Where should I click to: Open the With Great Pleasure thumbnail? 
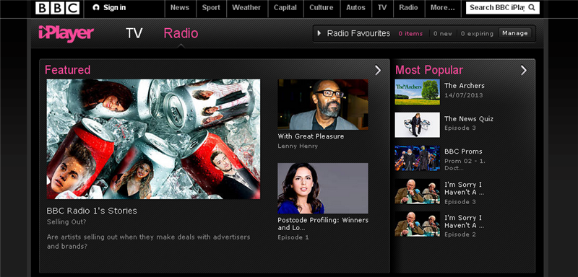323,105
